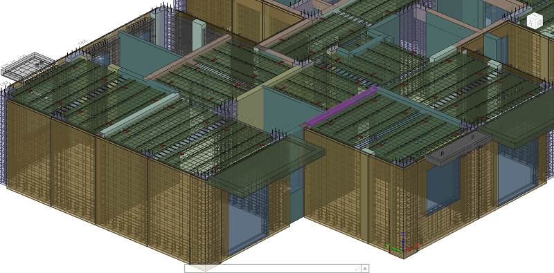Select the canopy slab above the central doorway
The height and width of the screenshot is (273, 554).
(267, 166)
